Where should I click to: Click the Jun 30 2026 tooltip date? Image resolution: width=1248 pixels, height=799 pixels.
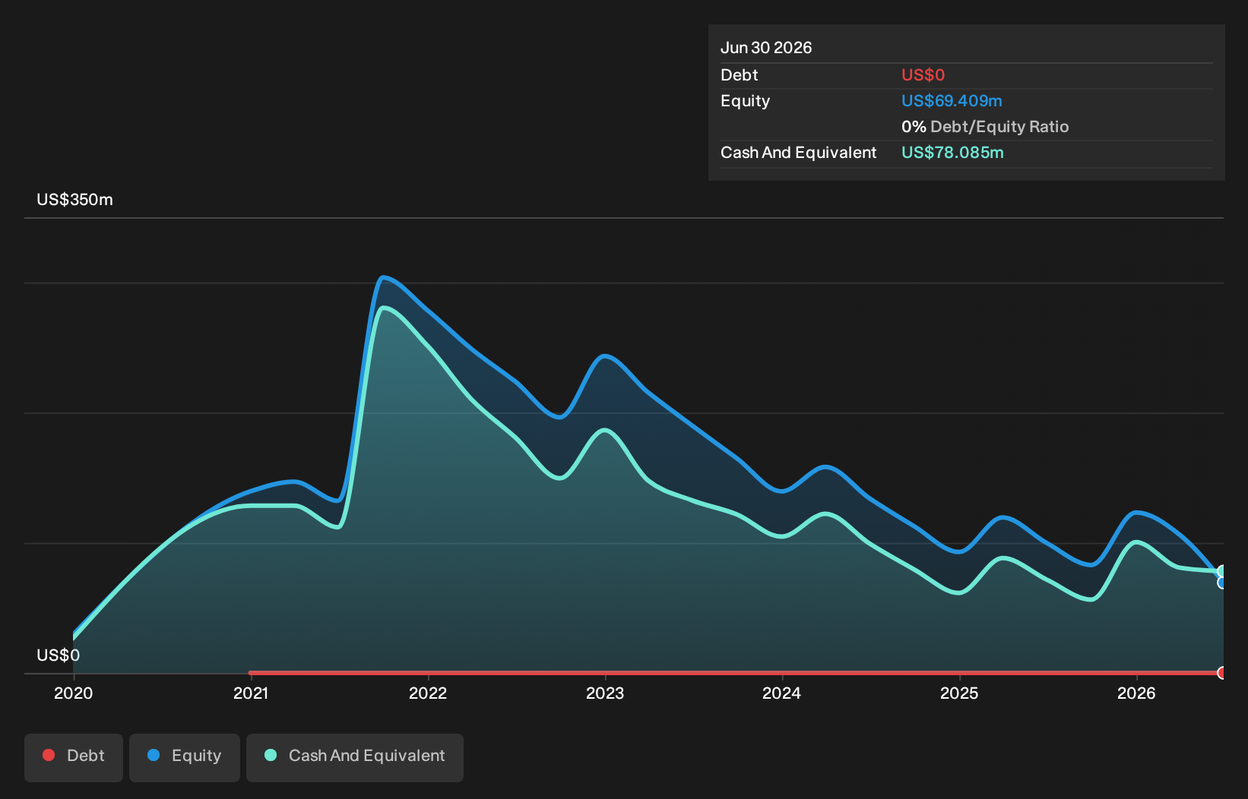[x=766, y=48]
